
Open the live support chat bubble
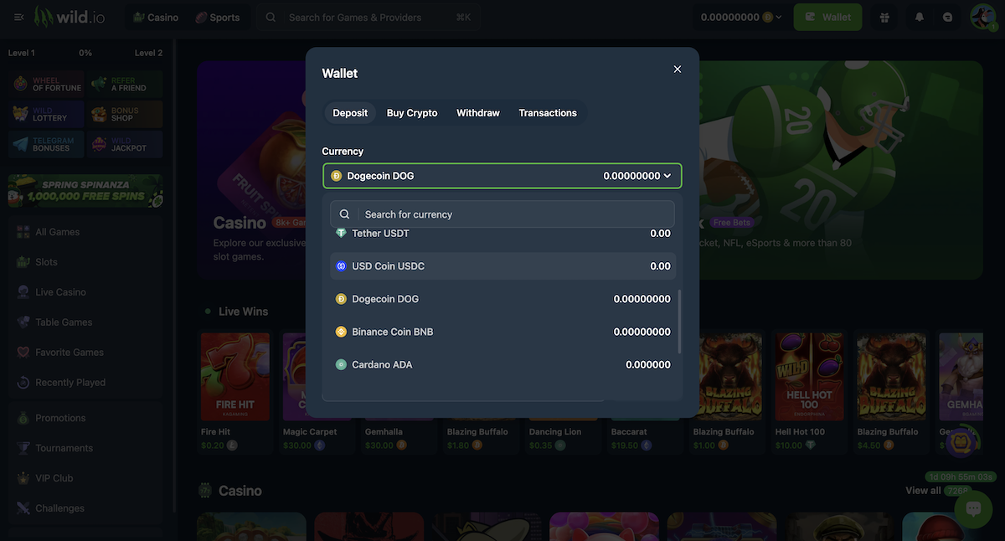point(973,509)
